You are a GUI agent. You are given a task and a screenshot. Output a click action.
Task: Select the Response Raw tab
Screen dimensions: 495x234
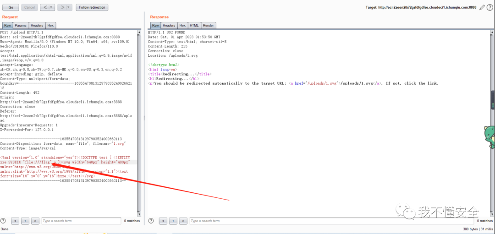point(155,26)
